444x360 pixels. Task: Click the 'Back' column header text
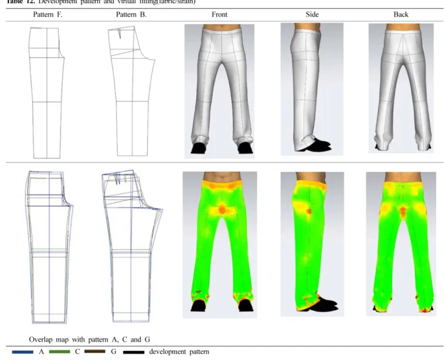tap(401, 15)
